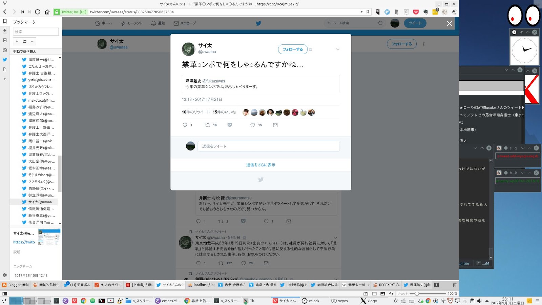Viewport: 542px width, 305px height.
Task: Open the yellow extension with badge 5
Action: (x=435, y=12)
